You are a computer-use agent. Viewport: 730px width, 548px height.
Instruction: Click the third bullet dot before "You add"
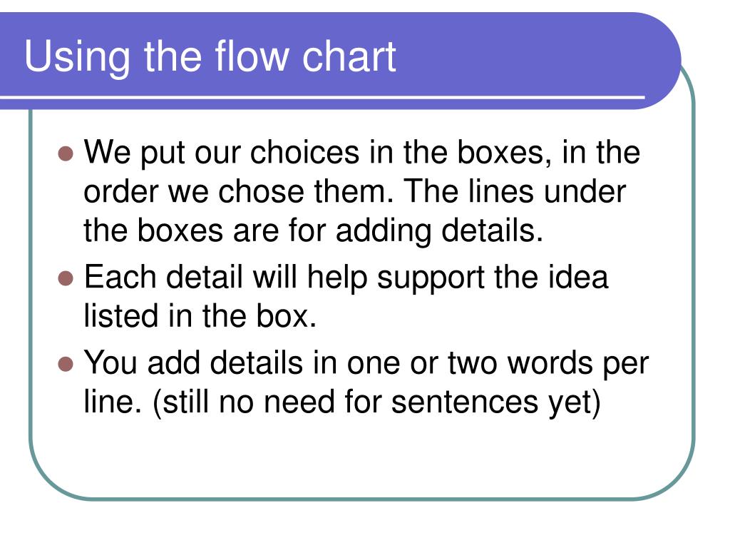[x=66, y=364]
